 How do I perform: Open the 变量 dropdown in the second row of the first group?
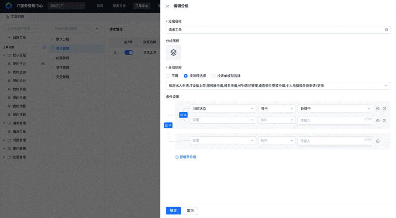[x=223, y=120]
